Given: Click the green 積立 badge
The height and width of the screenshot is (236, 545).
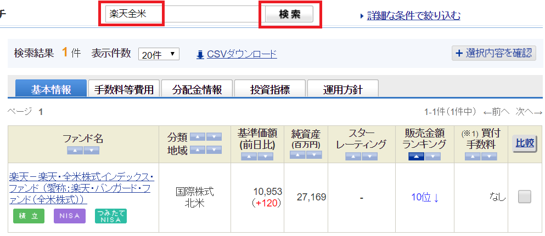Looking at the screenshot, I should point(29,216).
